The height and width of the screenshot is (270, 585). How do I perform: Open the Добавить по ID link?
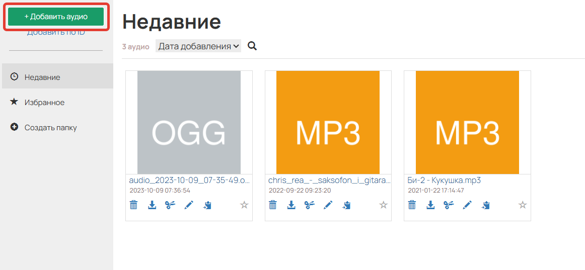tap(56, 33)
